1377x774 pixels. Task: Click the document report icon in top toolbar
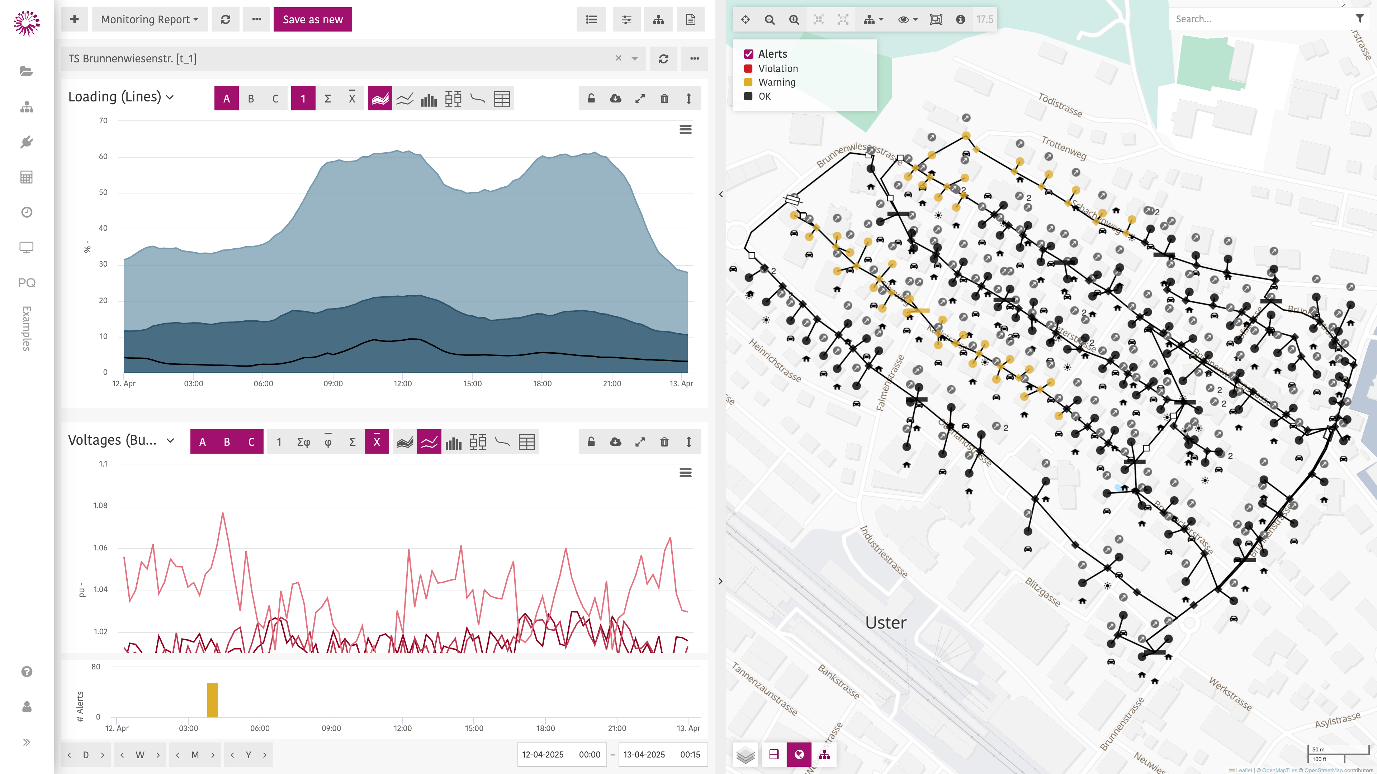(x=691, y=19)
